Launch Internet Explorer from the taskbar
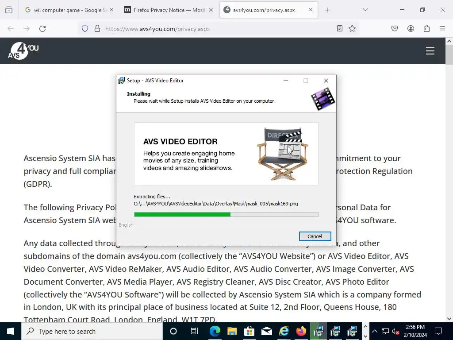453x340 pixels. pyautogui.click(x=284, y=331)
